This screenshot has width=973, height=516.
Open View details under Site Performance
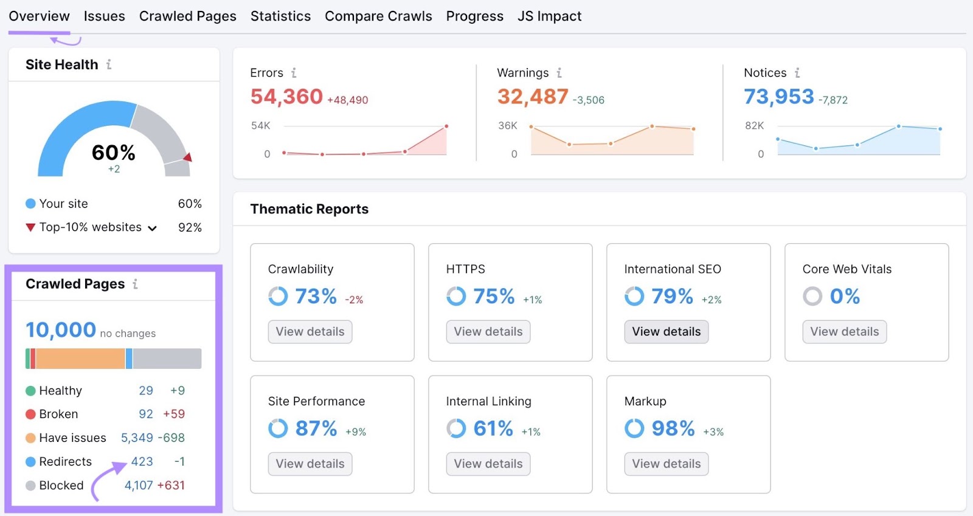[x=310, y=464]
